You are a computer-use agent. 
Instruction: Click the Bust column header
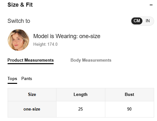(x=129, y=95)
